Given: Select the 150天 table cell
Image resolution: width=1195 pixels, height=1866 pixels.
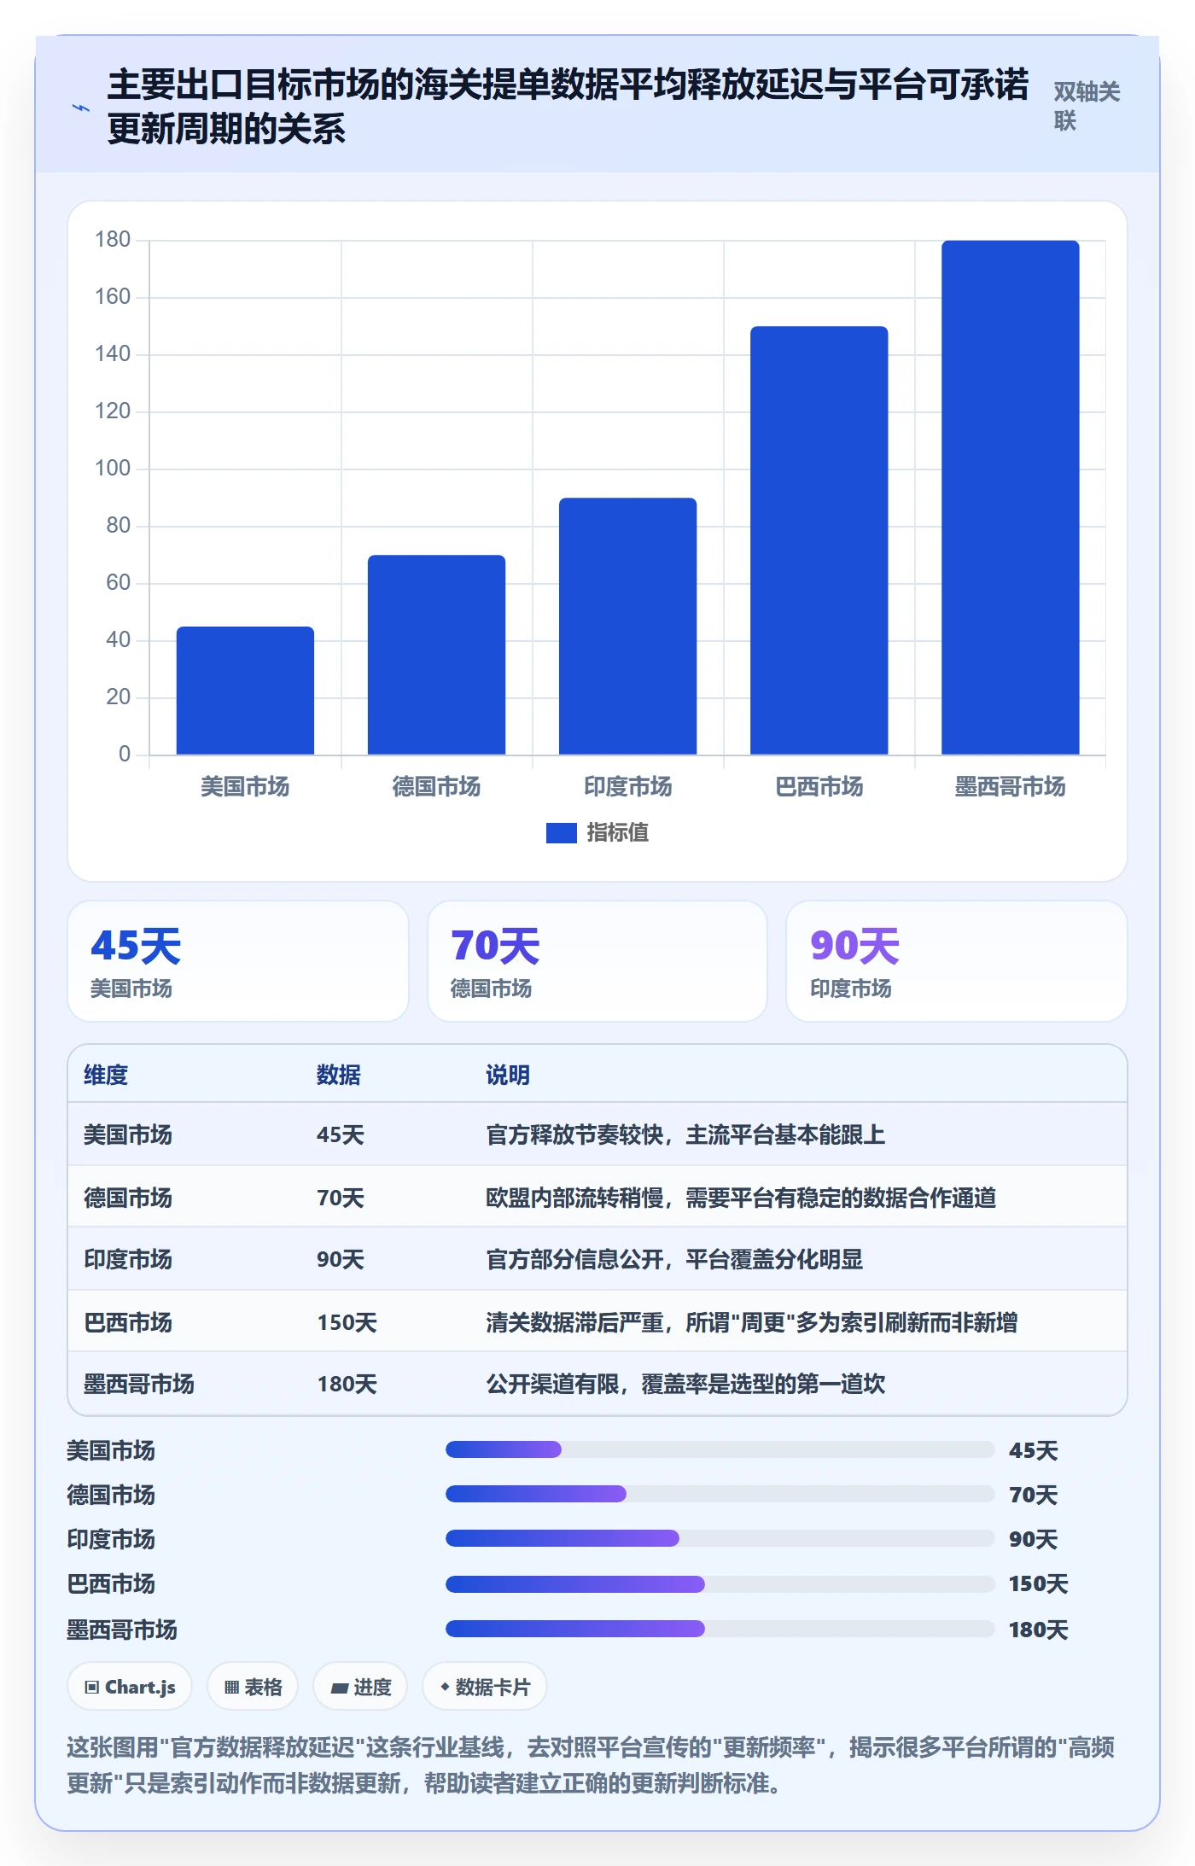Looking at the screenshot, I should (347, 1322).
